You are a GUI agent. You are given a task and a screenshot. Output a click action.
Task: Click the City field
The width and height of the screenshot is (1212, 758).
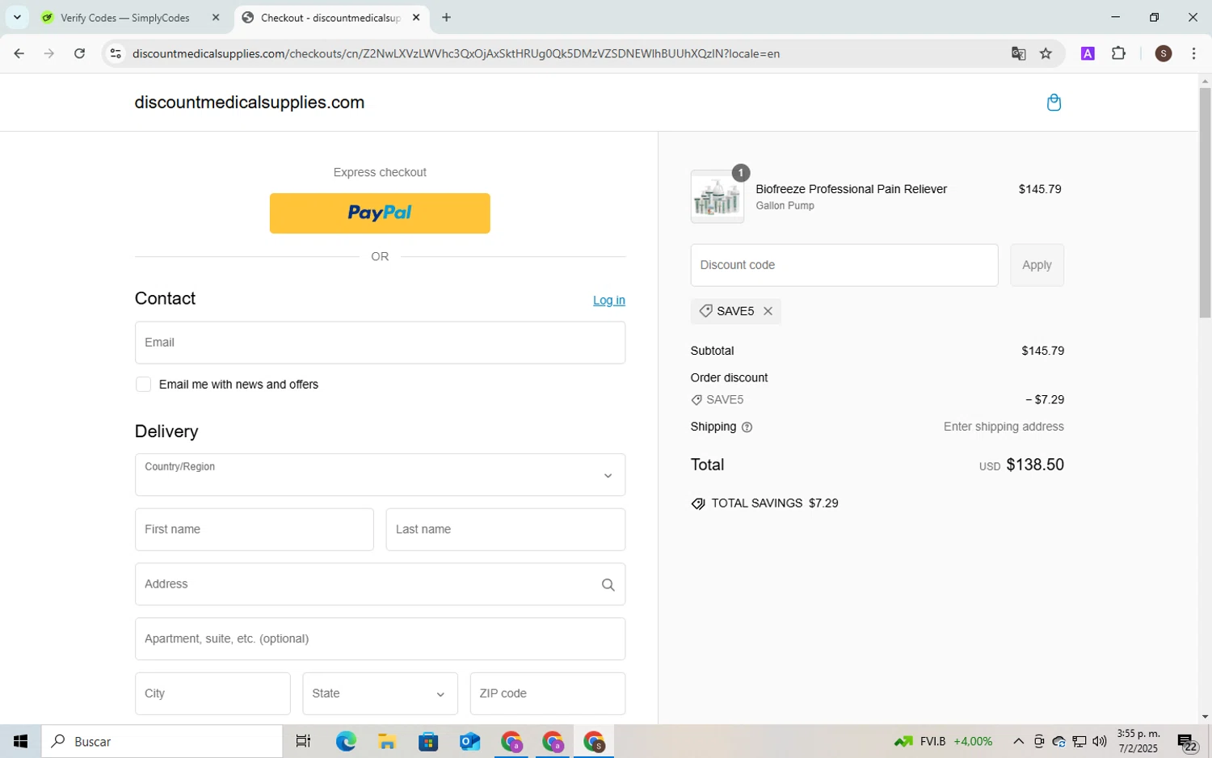click(x=213, y=694)
